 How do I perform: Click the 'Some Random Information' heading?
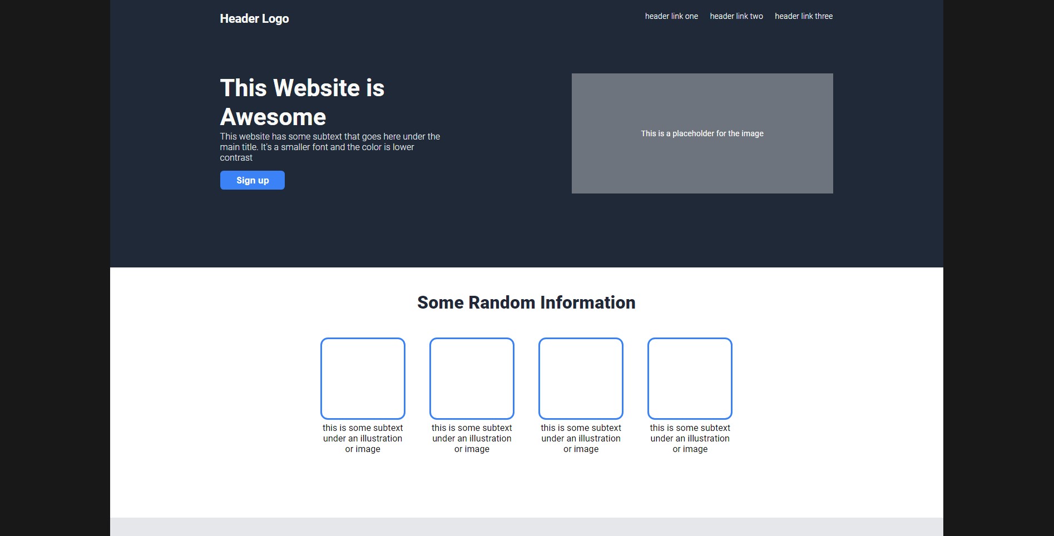coord(526,302)
